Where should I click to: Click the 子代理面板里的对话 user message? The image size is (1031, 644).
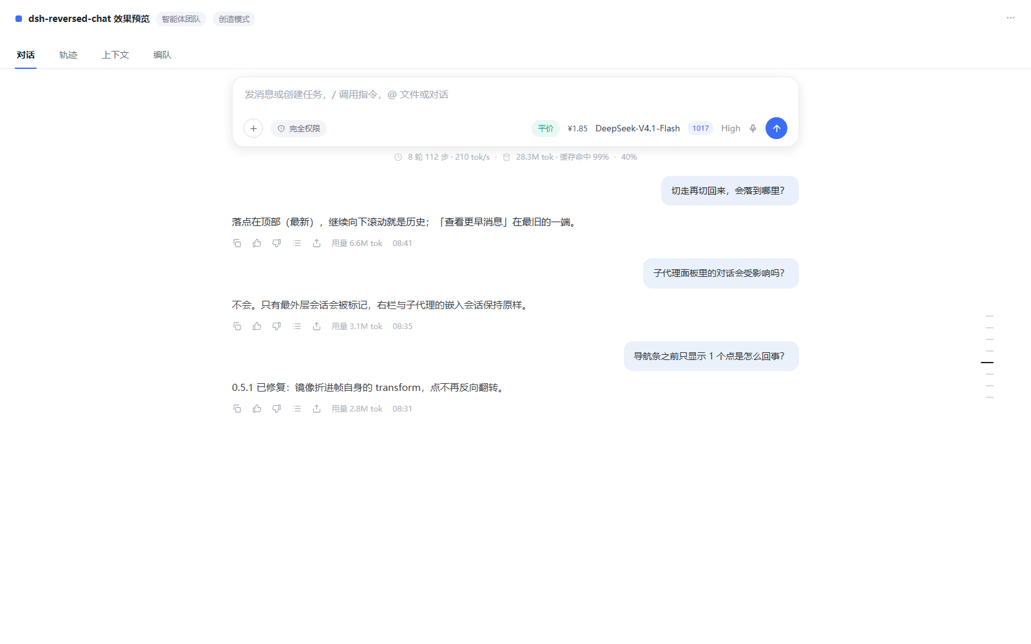[720, 273]
